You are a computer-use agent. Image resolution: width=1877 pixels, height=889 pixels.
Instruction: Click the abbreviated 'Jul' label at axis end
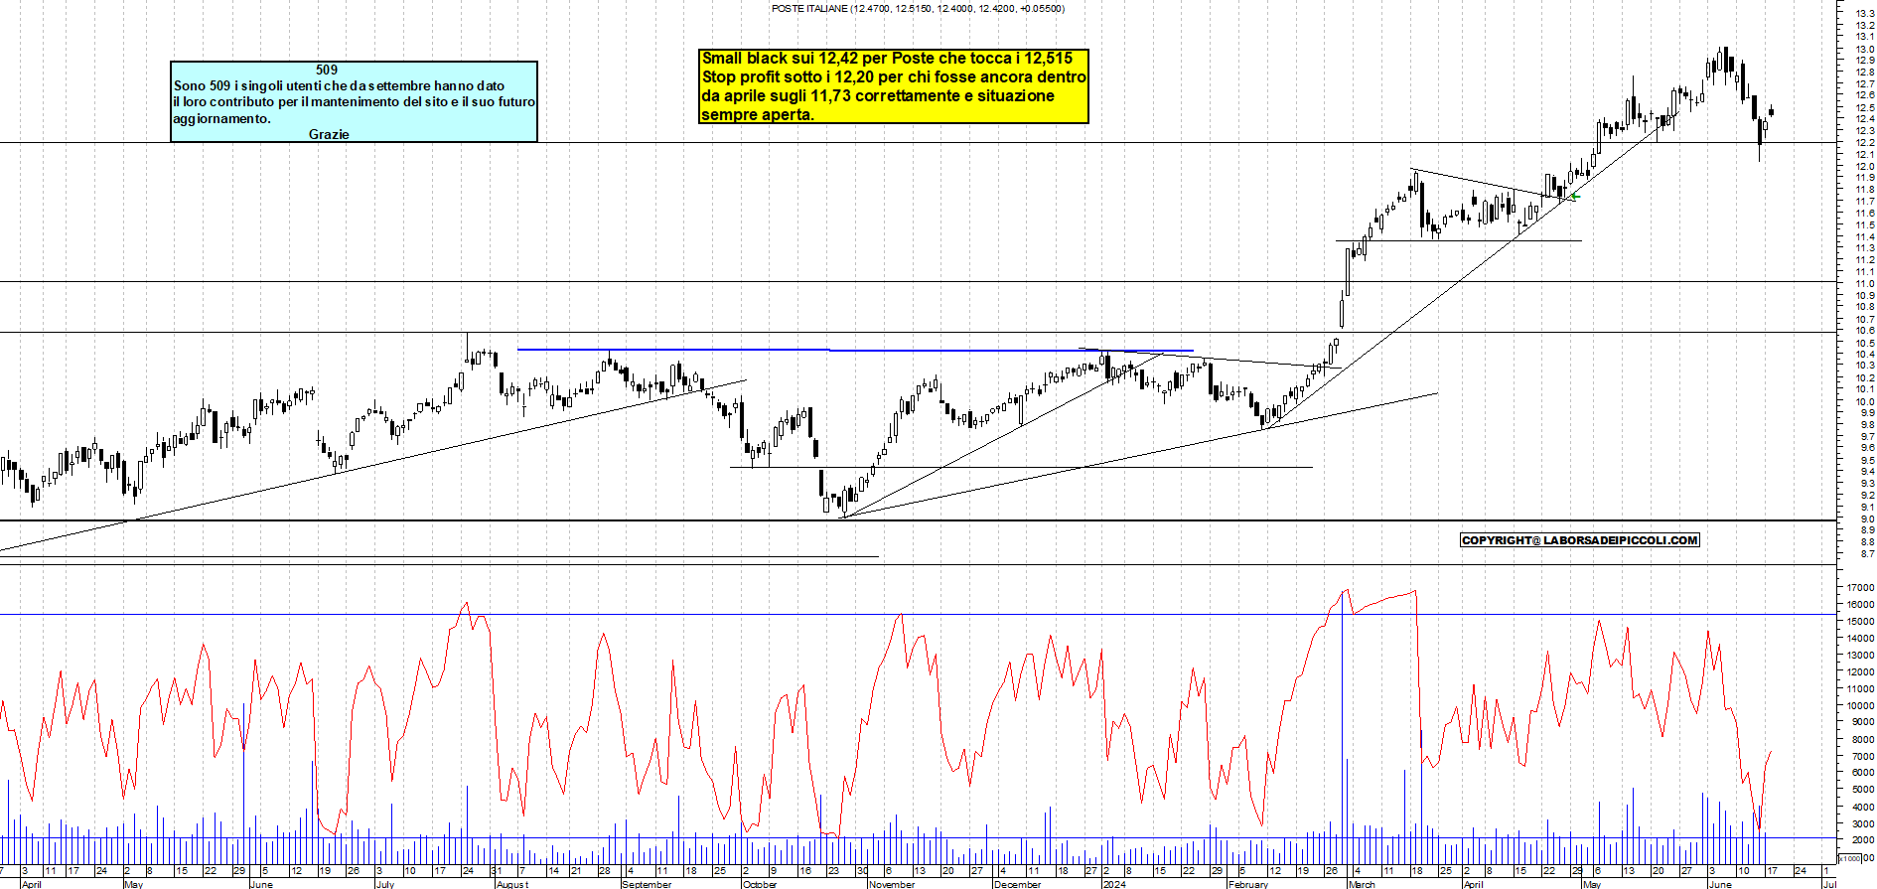(x=1829, y=884)
